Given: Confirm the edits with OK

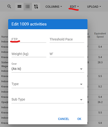Looking at the screenshot, I should click(x=79, y=119).
